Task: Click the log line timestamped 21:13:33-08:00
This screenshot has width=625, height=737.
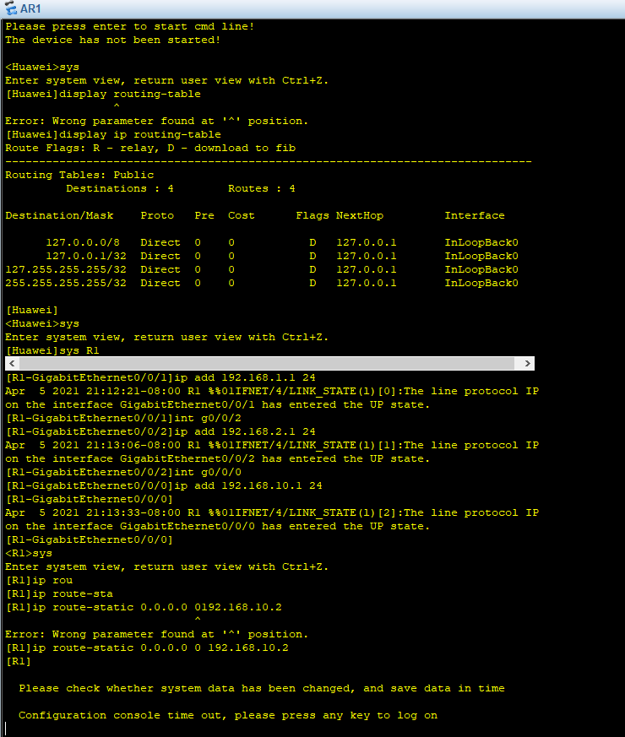Action: coord(272,512)
